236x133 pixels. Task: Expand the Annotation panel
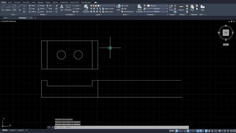(70, 15)
